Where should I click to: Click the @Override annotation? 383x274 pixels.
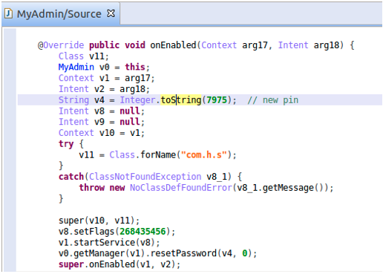[61, 45]
